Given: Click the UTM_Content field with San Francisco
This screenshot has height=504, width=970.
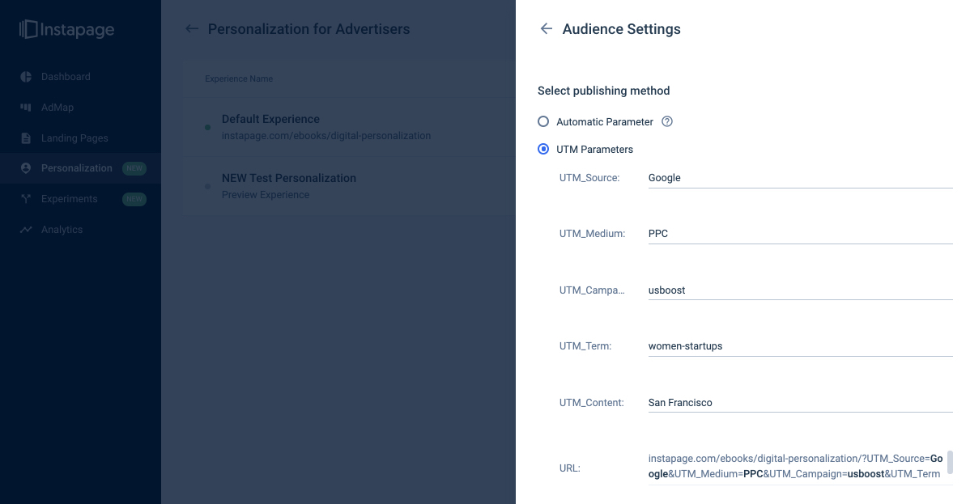Looking at the screenshot, I should (798, 403).
